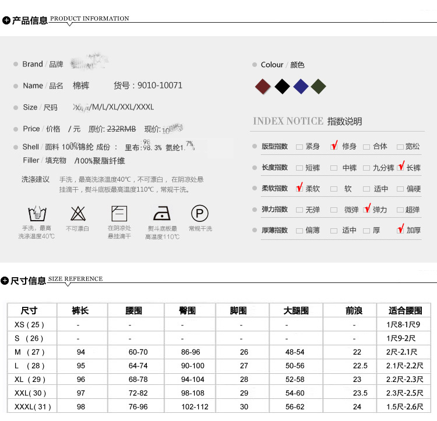This screenshot has height=421, width=437.
Task: Click the iron 110℃ care icon
Action: (162, 213)
